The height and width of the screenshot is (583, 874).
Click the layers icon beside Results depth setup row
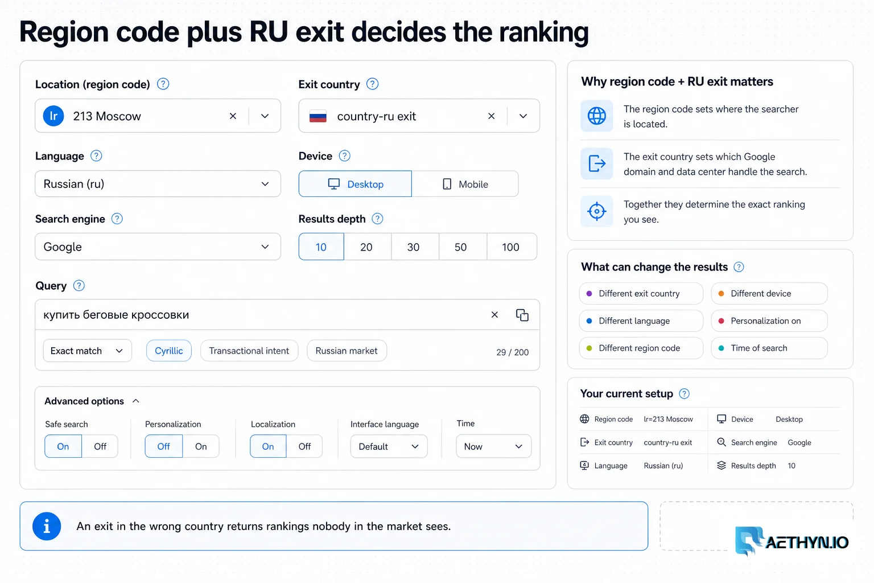click(x=722, y=466)
